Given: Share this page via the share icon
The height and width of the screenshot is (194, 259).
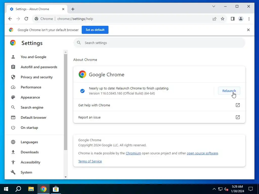Looking at the screenshot, I should click(214, 19).
